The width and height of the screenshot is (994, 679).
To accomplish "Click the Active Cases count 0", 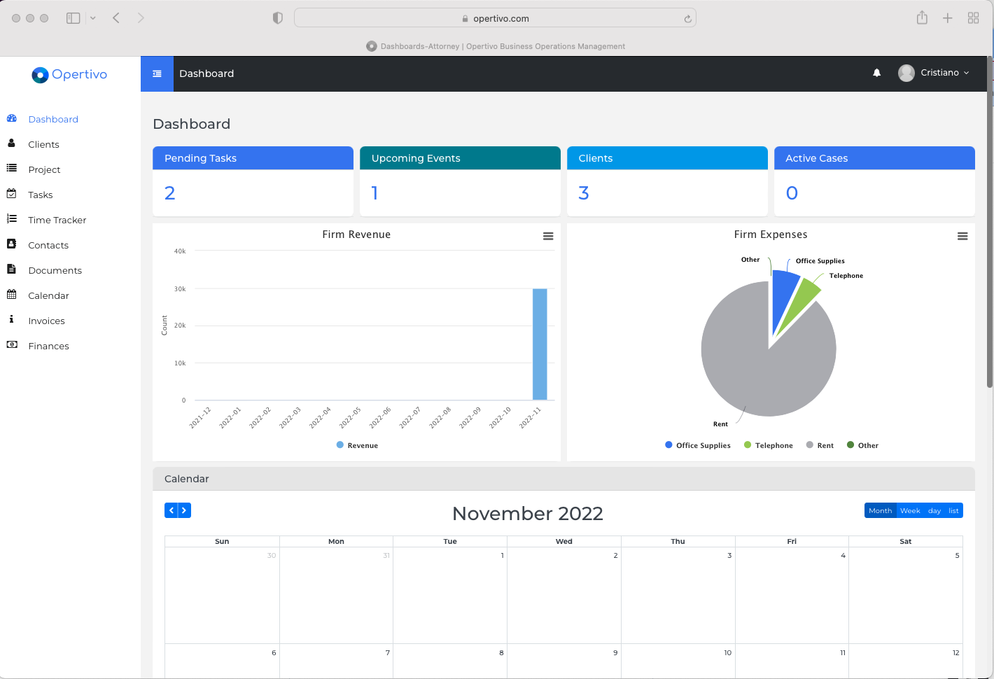I will pyautogui.click(x=792, y=193).
